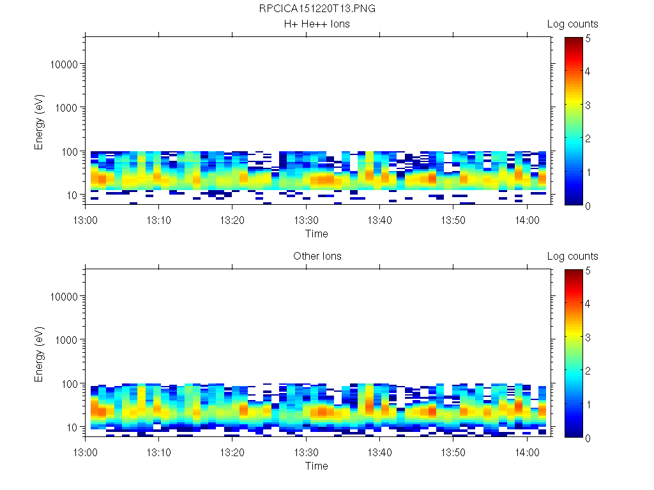
Task: Click the 13:00 tick label on H+ He++ plot
Action: click(85, 220)
